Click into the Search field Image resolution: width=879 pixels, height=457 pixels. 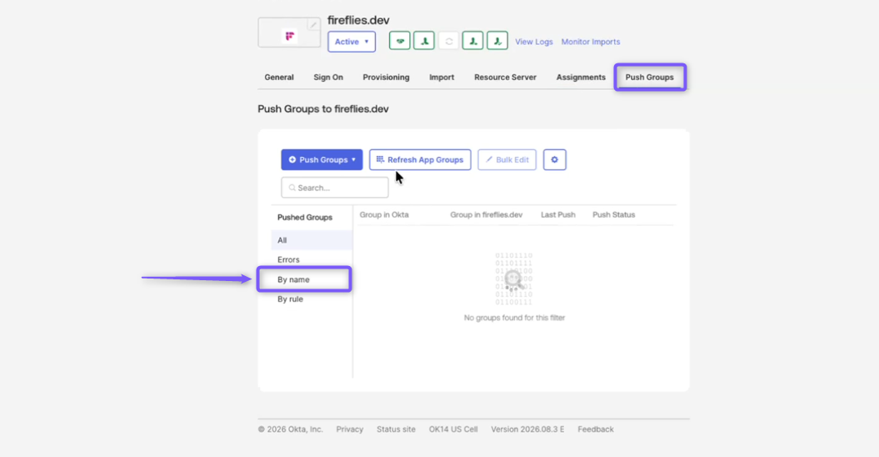coord(335,188)
